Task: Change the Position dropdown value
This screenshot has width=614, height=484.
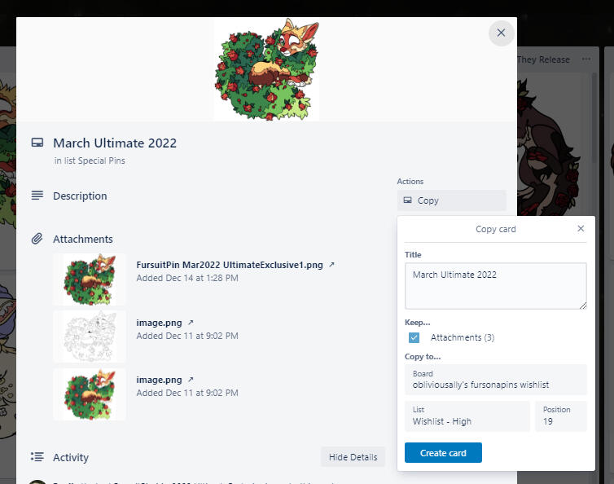Action: point(560,416)
